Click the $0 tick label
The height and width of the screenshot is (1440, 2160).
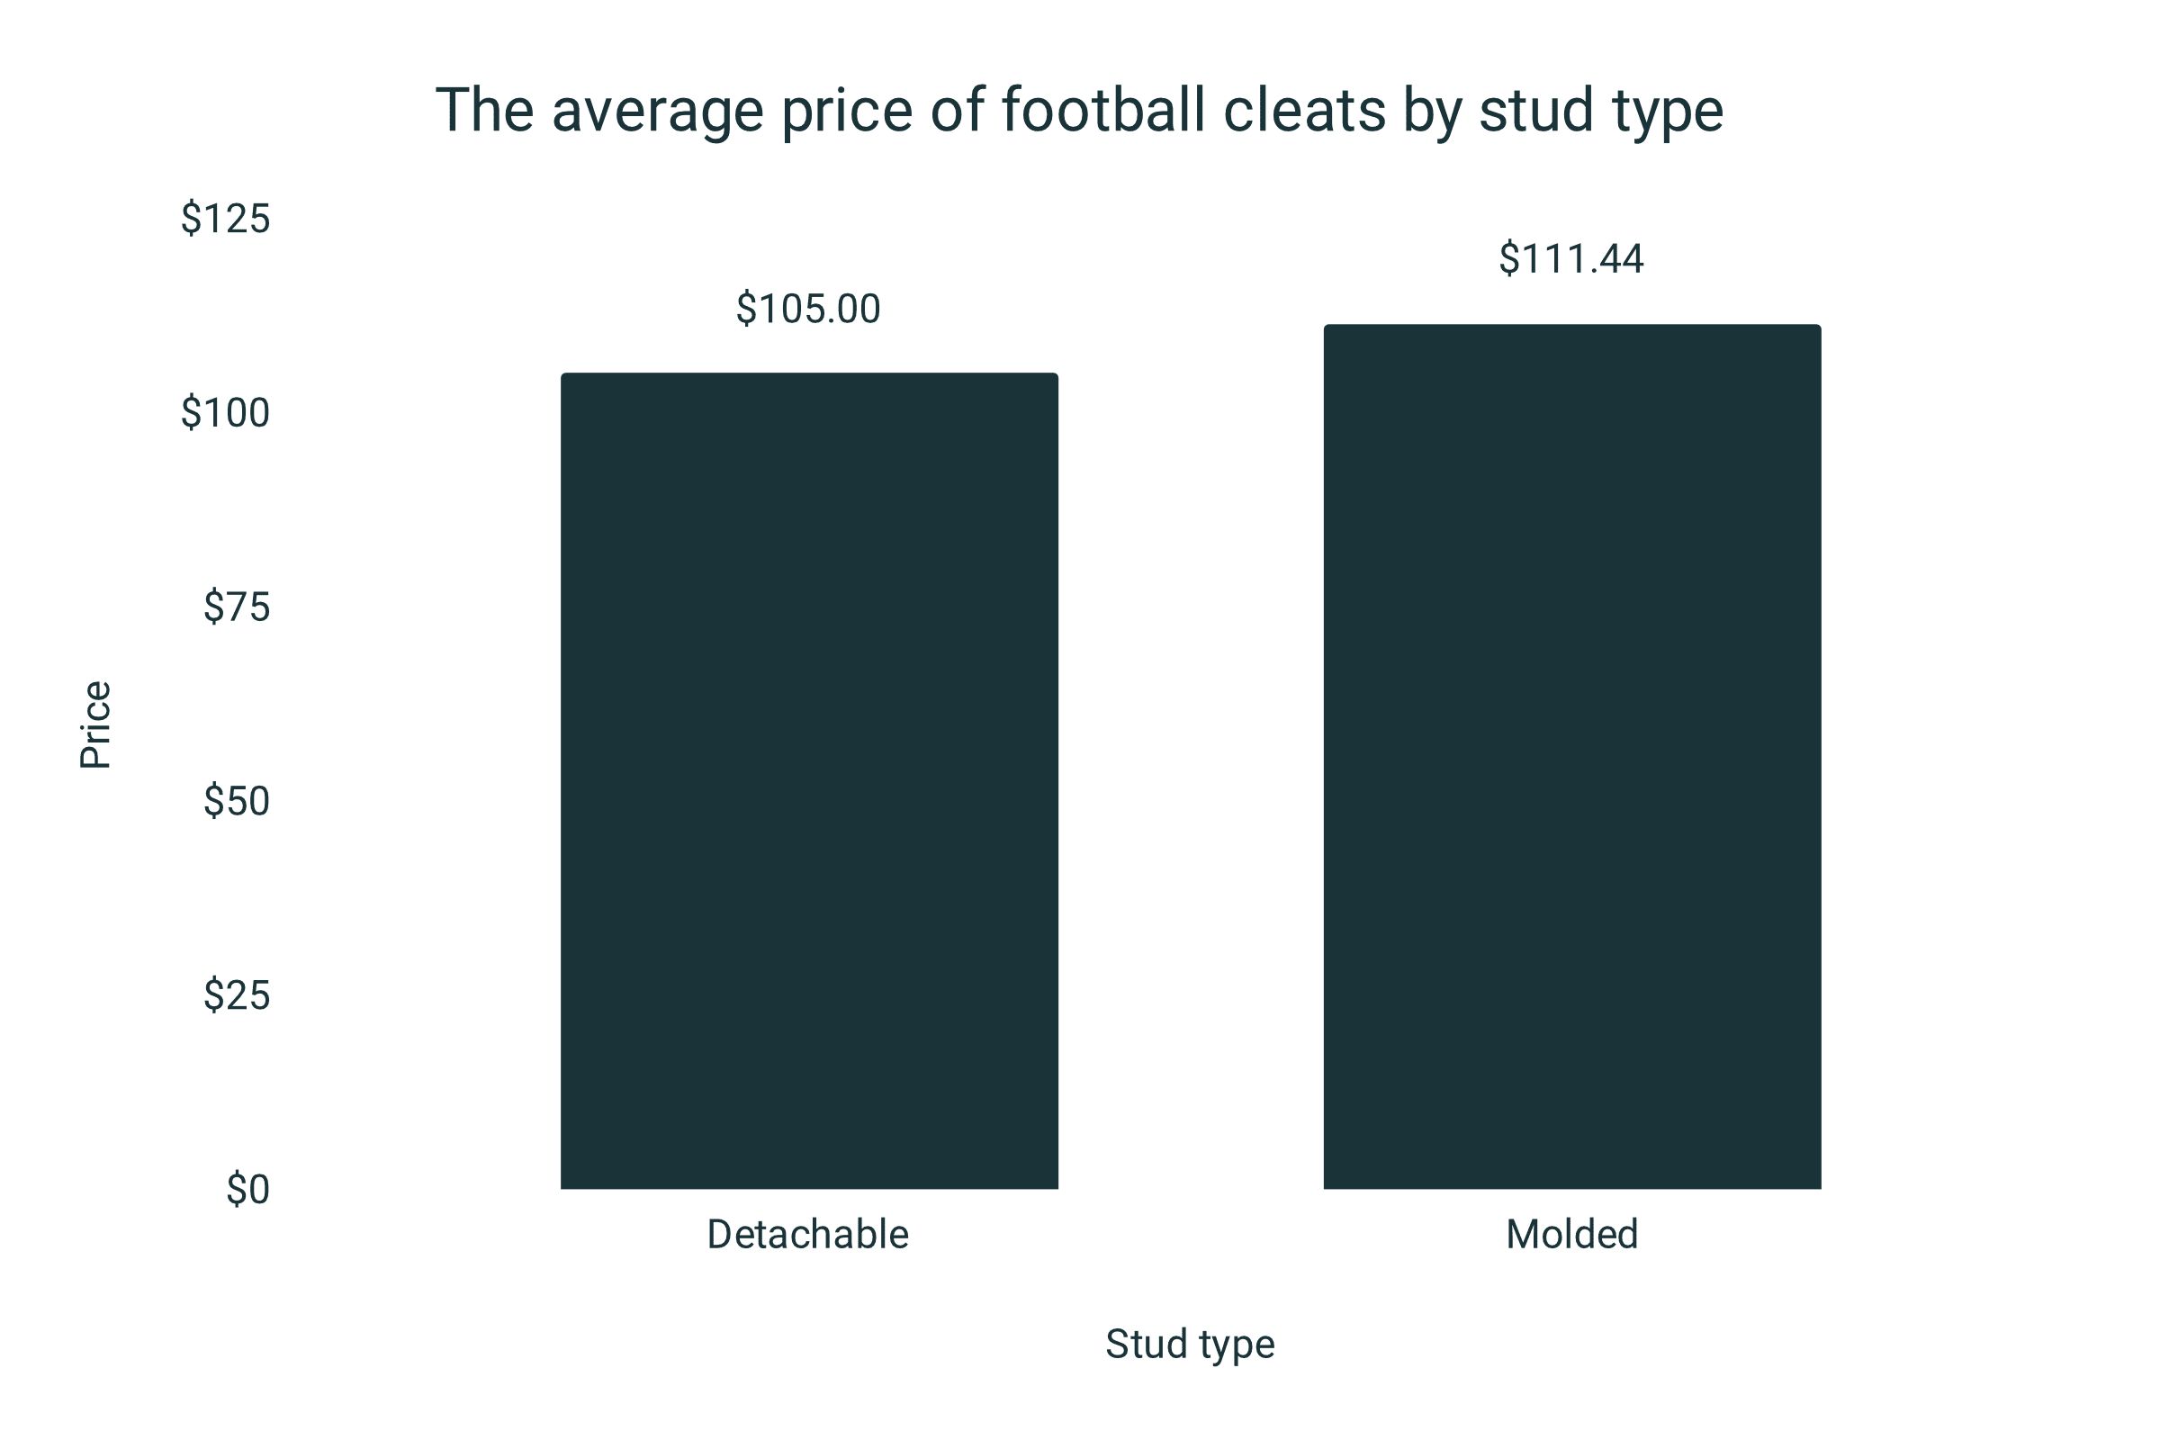(249, 1190)
